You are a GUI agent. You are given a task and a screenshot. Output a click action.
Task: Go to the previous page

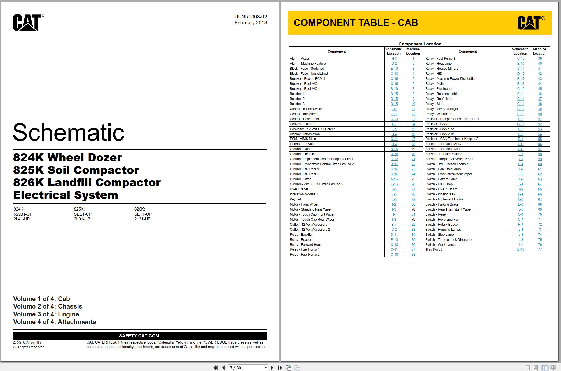pos(223,368)
